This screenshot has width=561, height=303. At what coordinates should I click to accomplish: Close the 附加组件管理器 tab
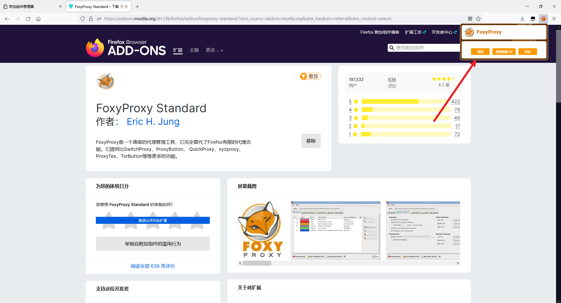click(60, 6)
